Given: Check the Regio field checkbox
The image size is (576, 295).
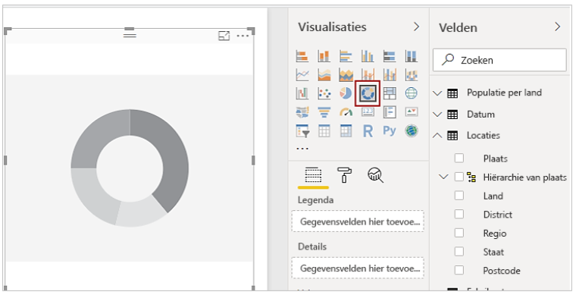Looking at the screenshot, I should [459, 233].
